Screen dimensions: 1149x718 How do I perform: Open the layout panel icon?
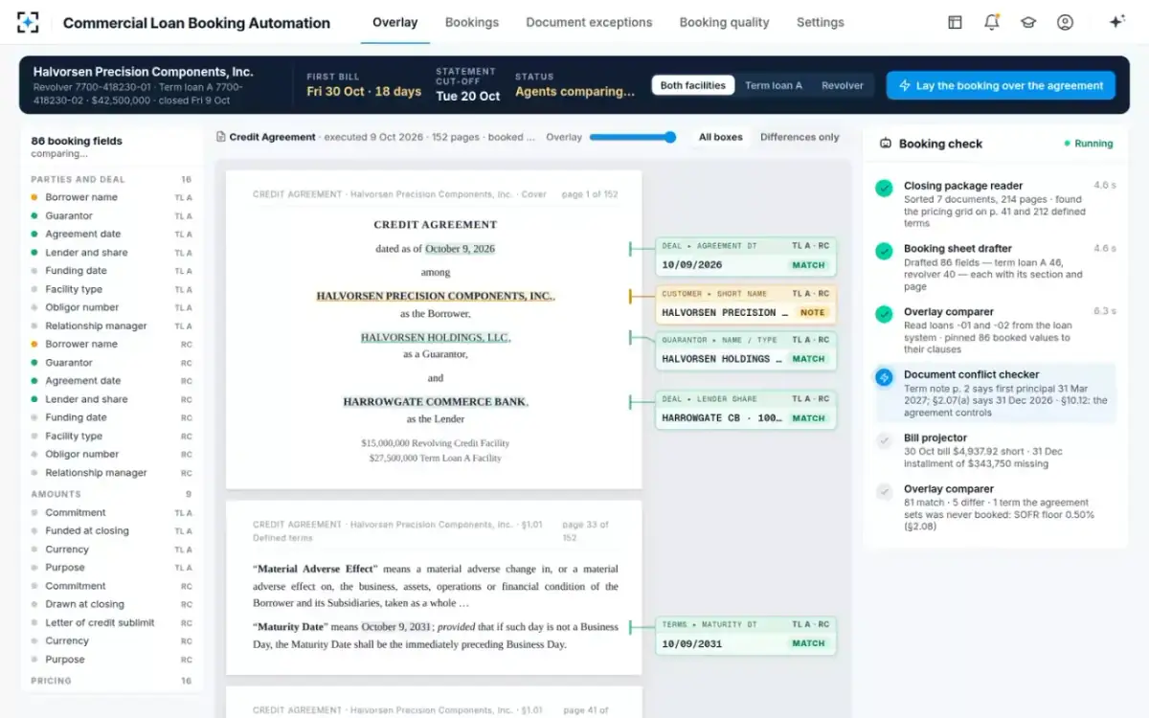point(955,22)
